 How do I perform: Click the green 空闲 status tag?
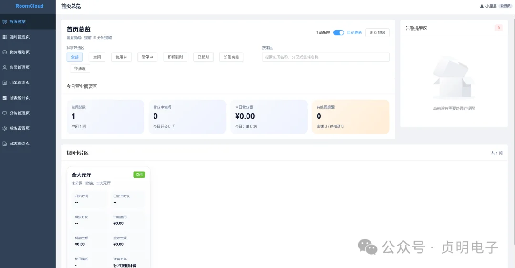(x=139, y=175)
